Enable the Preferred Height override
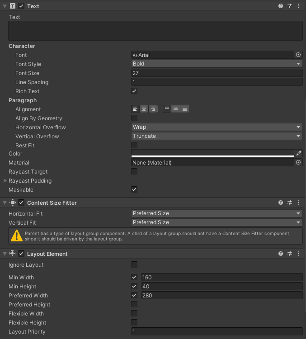Image resolution: width=306 pixels, height=339 pixels. click(134, 304)
